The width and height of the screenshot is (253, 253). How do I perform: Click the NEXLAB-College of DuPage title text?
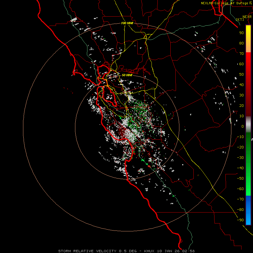point(226,3)
